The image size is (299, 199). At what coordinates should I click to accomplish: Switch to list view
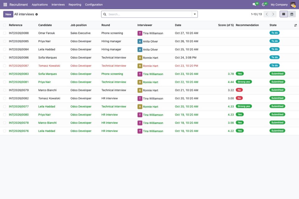[x=283, y=14]
